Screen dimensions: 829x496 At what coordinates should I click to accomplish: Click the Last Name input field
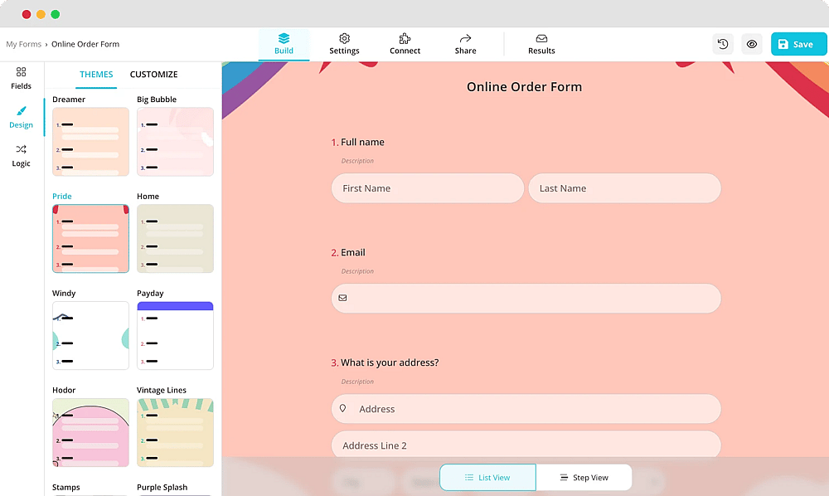(624, 188)
